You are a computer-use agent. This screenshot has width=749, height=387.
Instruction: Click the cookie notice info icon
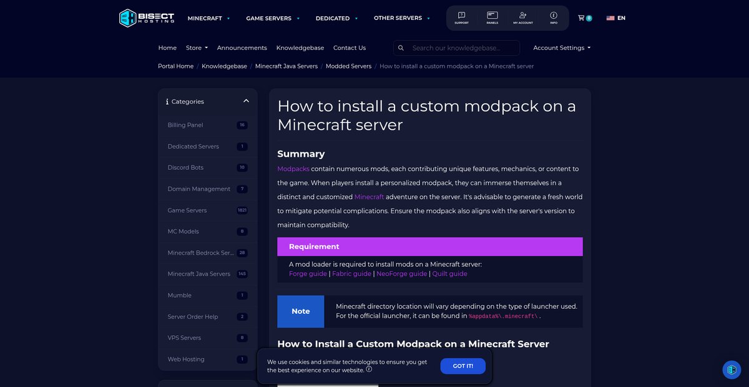pos(369,370)
